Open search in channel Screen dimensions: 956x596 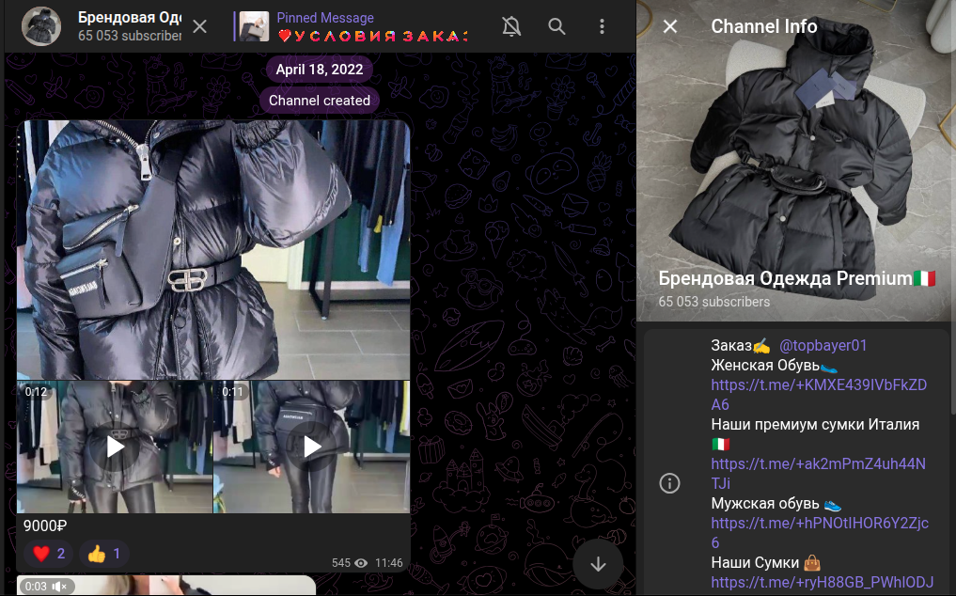coord(556,26)
